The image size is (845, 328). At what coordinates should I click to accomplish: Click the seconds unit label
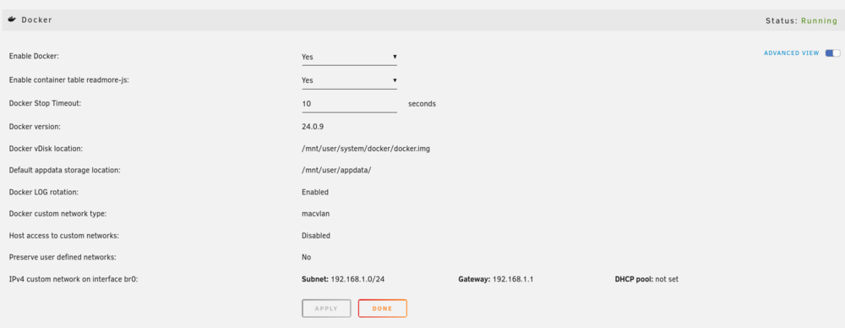tap(422, 104)
